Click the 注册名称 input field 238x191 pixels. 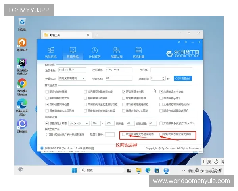pyautogui.click(x=72, y=70)
